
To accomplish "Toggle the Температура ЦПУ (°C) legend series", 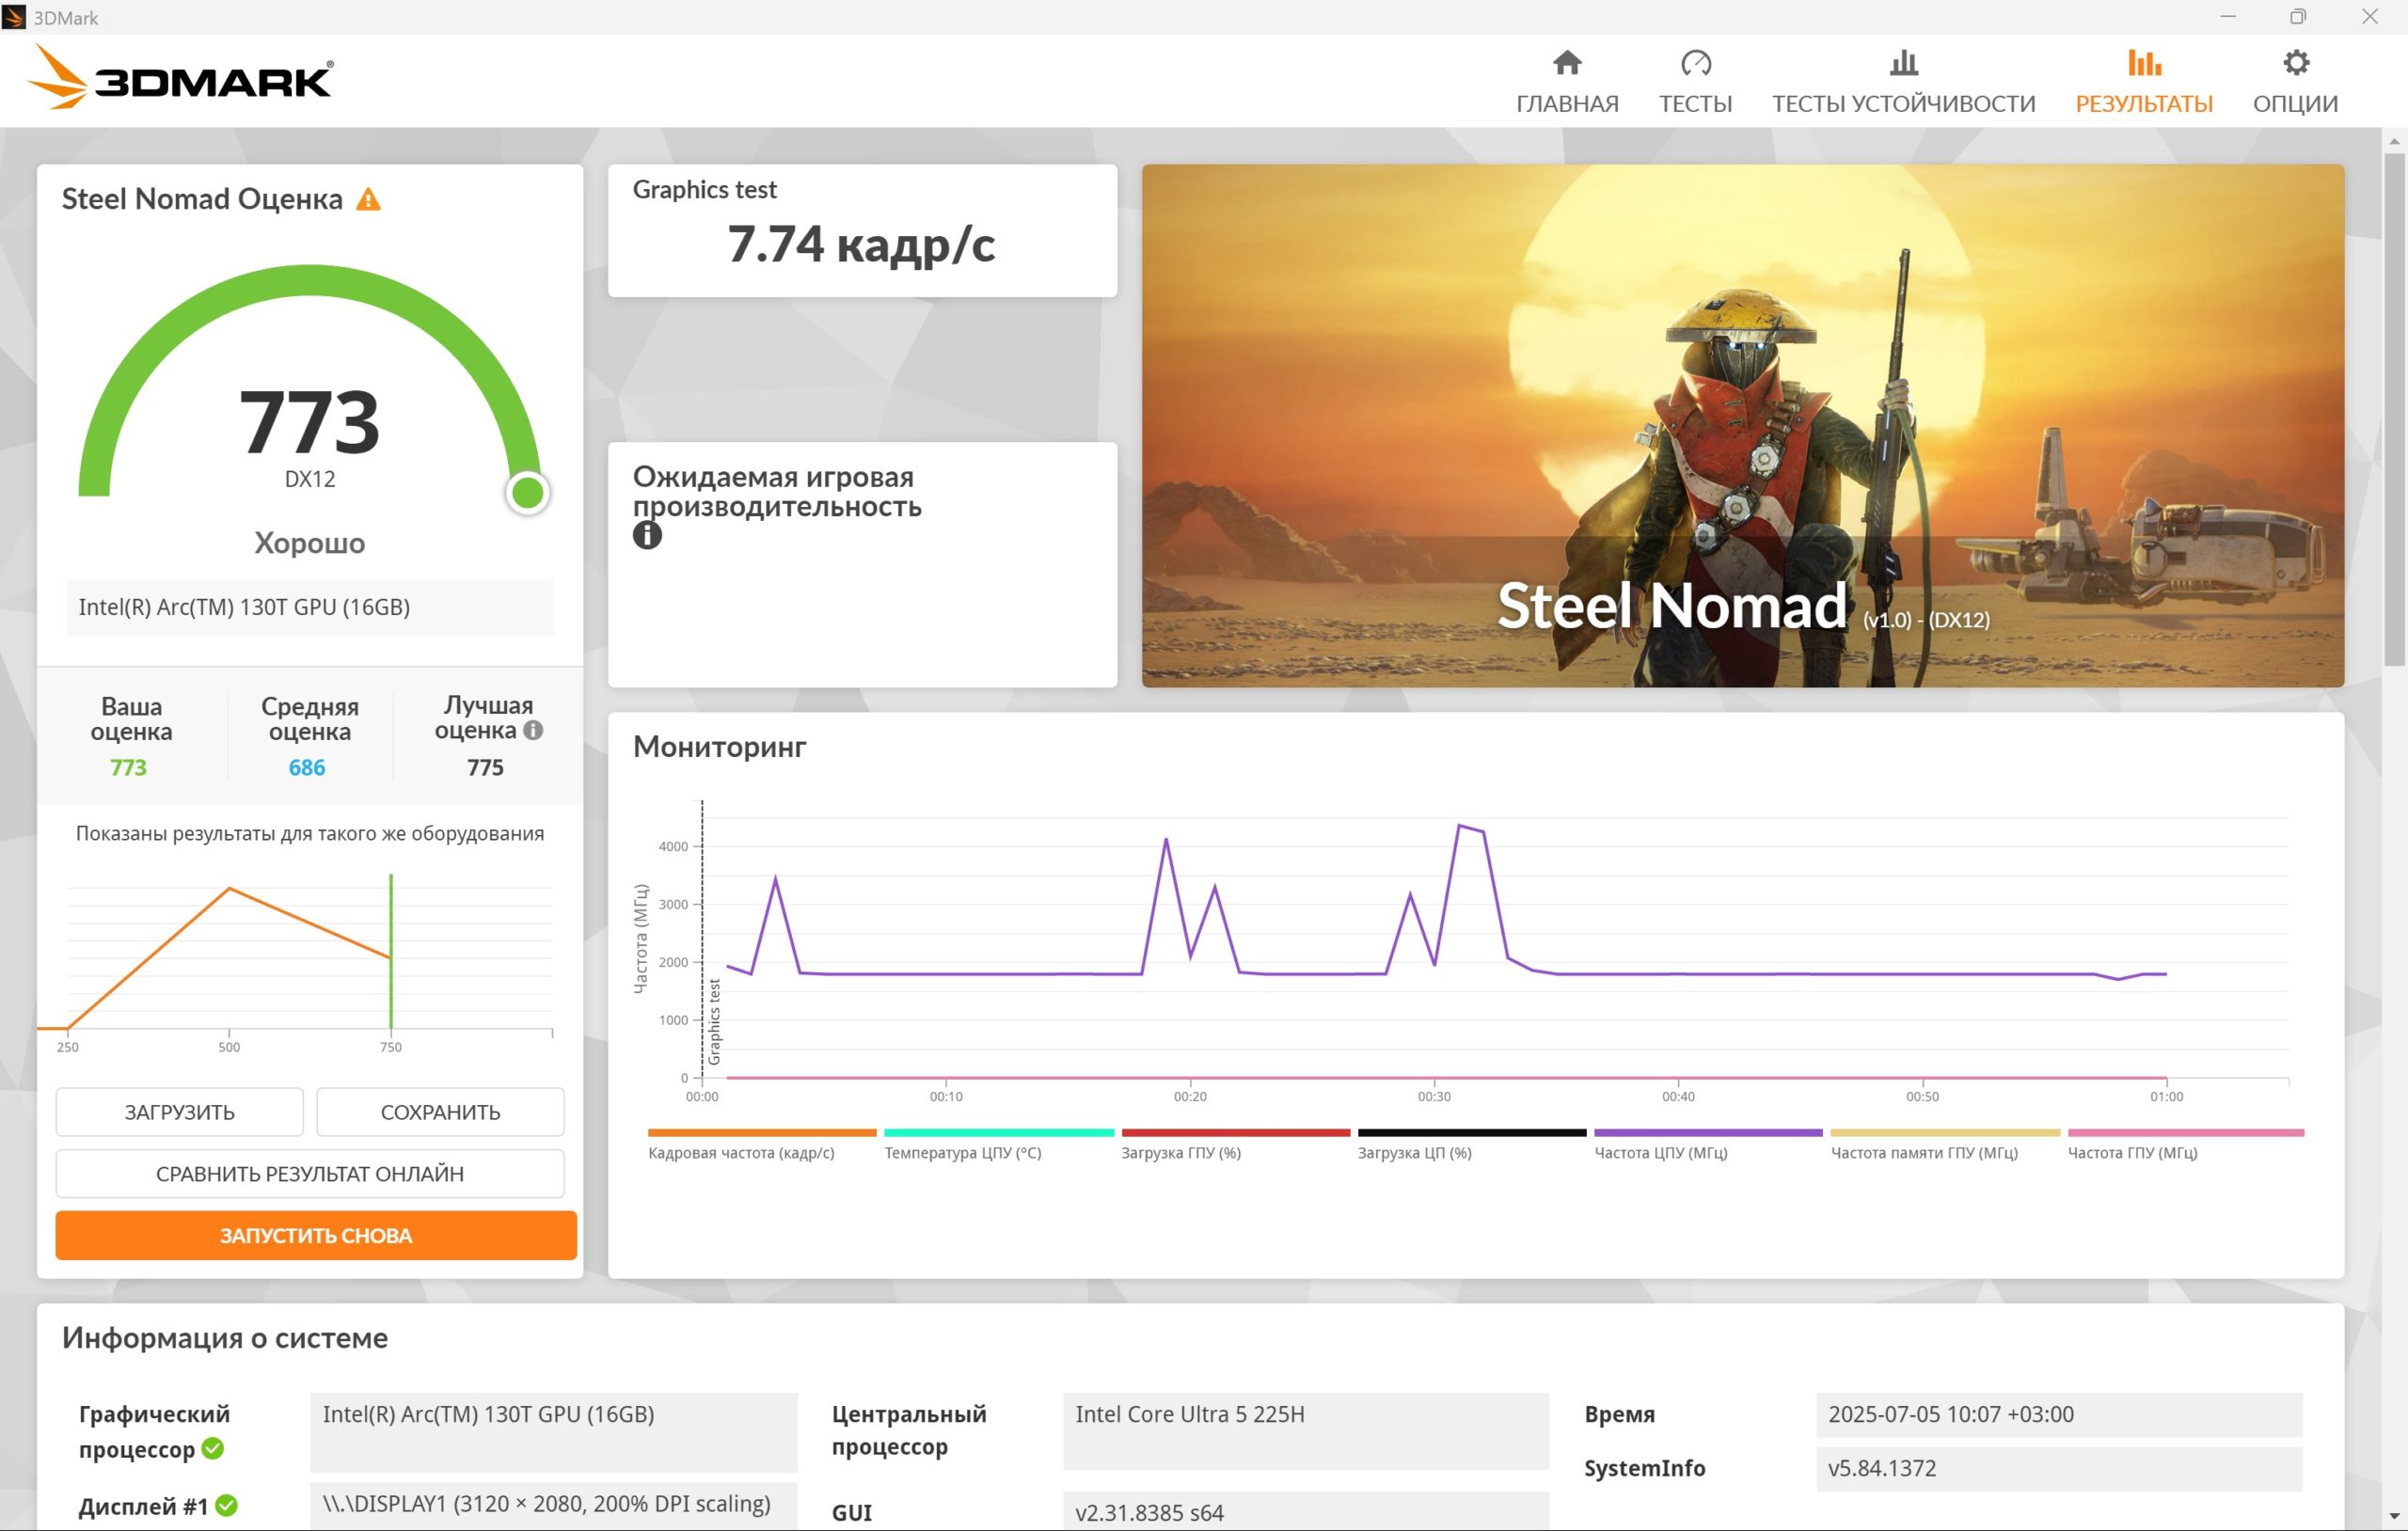I will [998, 1144].
